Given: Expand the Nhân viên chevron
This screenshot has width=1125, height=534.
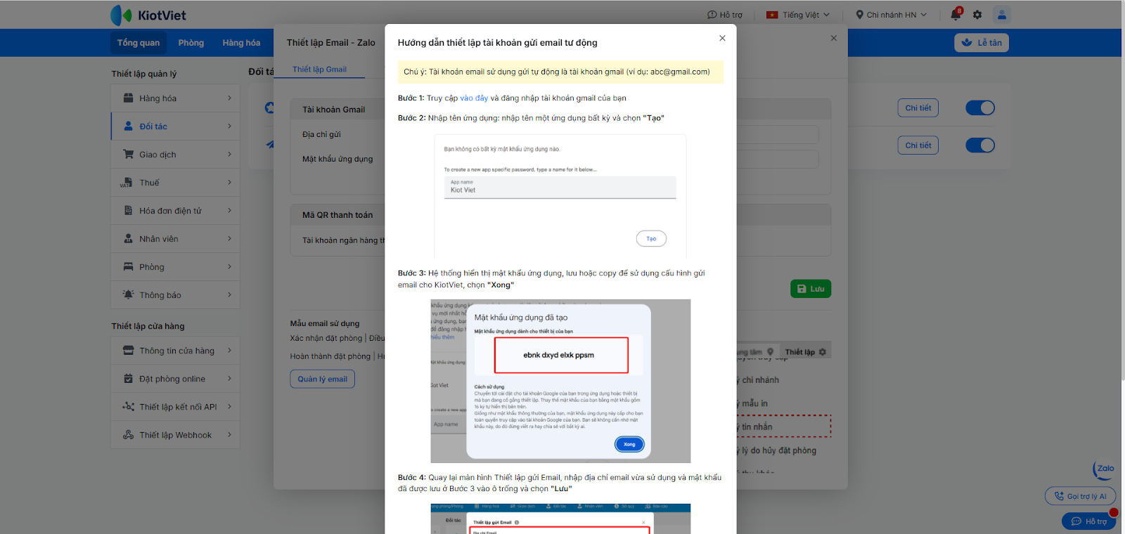Looking at the screenshot, I should click(230, 239).
